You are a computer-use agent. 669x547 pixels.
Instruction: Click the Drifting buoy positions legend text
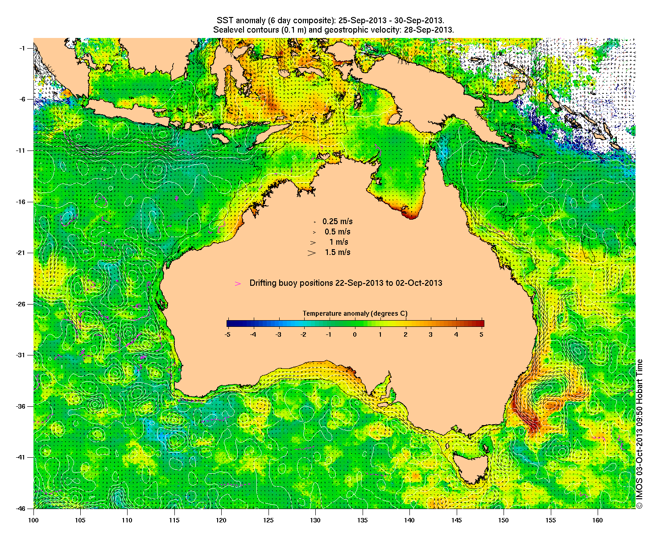(346, 283)
